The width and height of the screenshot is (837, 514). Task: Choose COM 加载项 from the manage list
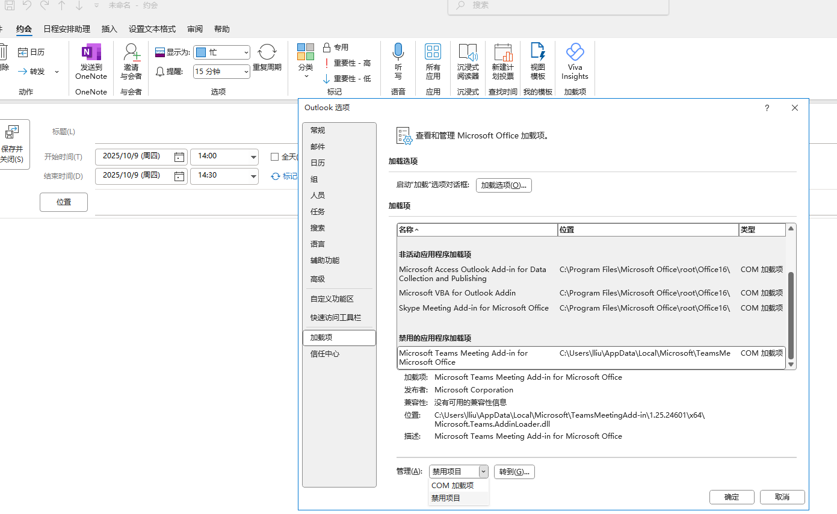(x=452, y=485)
